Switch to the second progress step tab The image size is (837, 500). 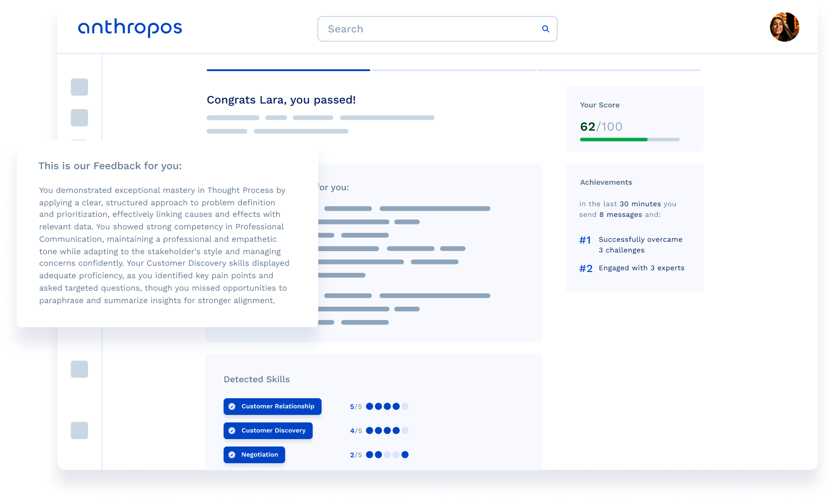tap(453, 70)
